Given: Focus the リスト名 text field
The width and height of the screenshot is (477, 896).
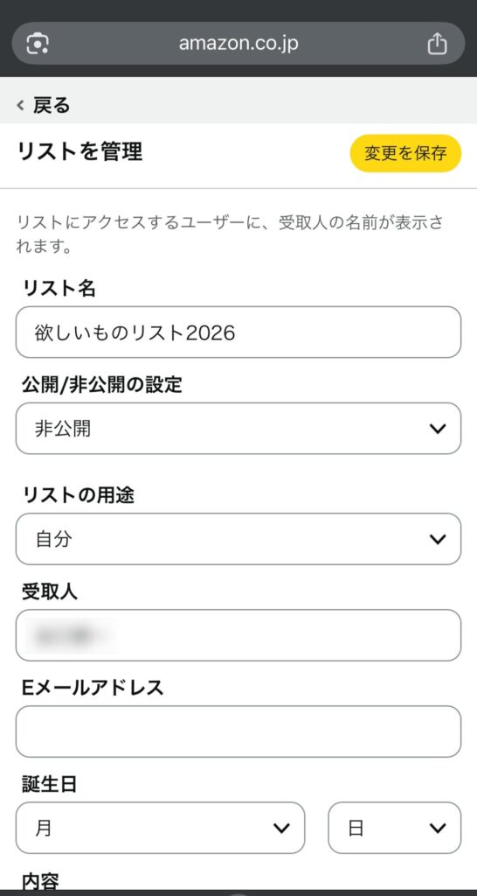Looking at the screenshot, I should coord(238,332).
